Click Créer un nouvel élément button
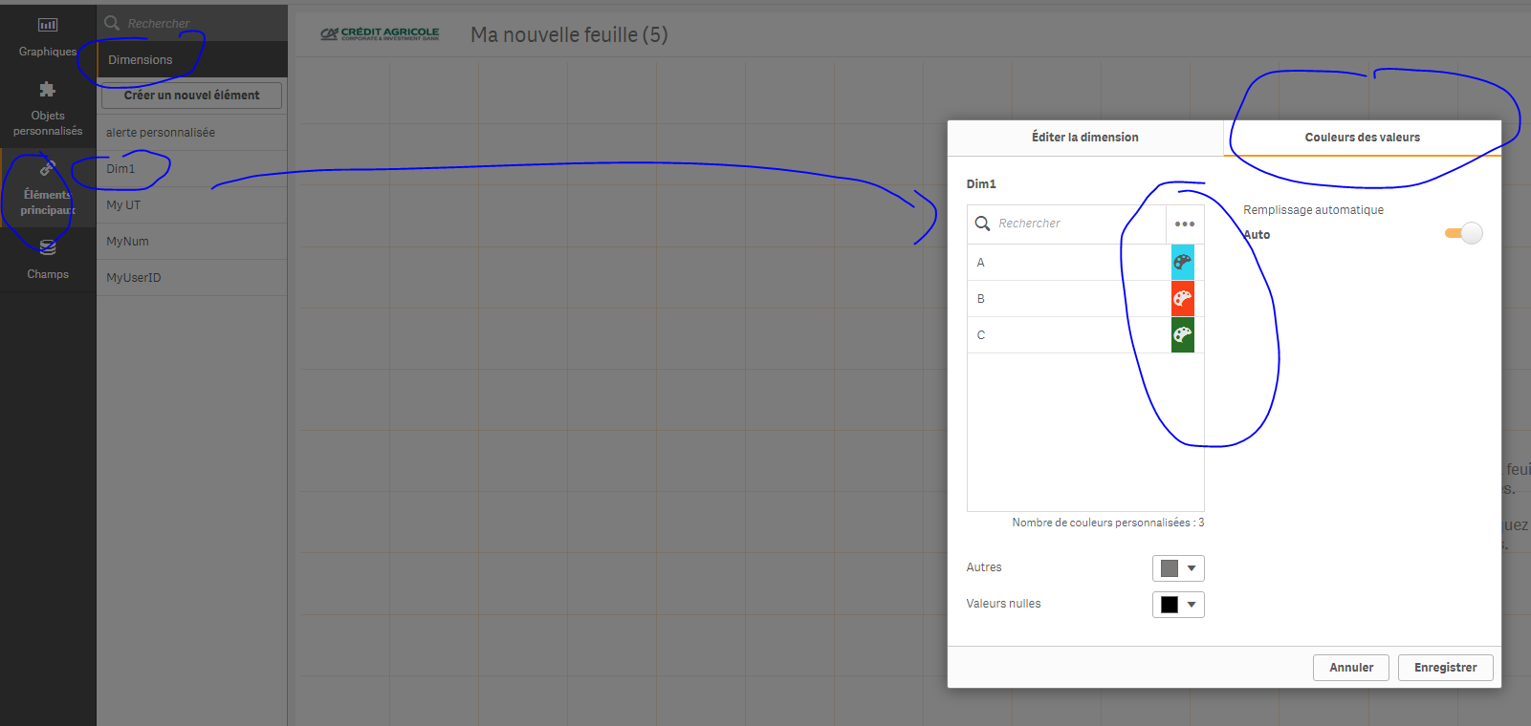Viewport: 1531px width, 726px height. (x=191, y=96)
